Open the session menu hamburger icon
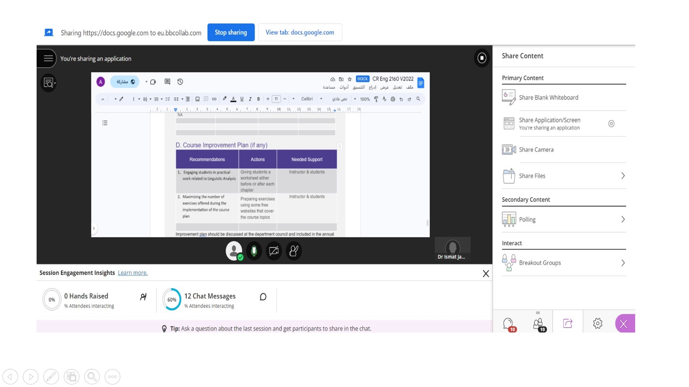Screen dimensions: 689x387 (48, 58)
